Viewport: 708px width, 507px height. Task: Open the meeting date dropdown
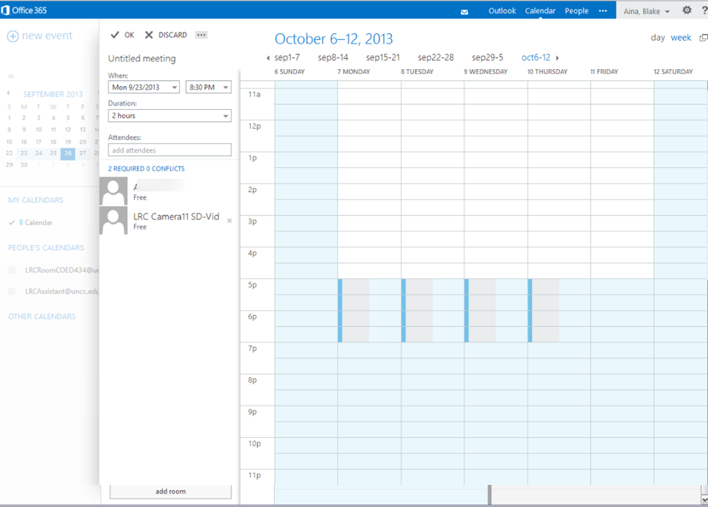tap(144, 87)
